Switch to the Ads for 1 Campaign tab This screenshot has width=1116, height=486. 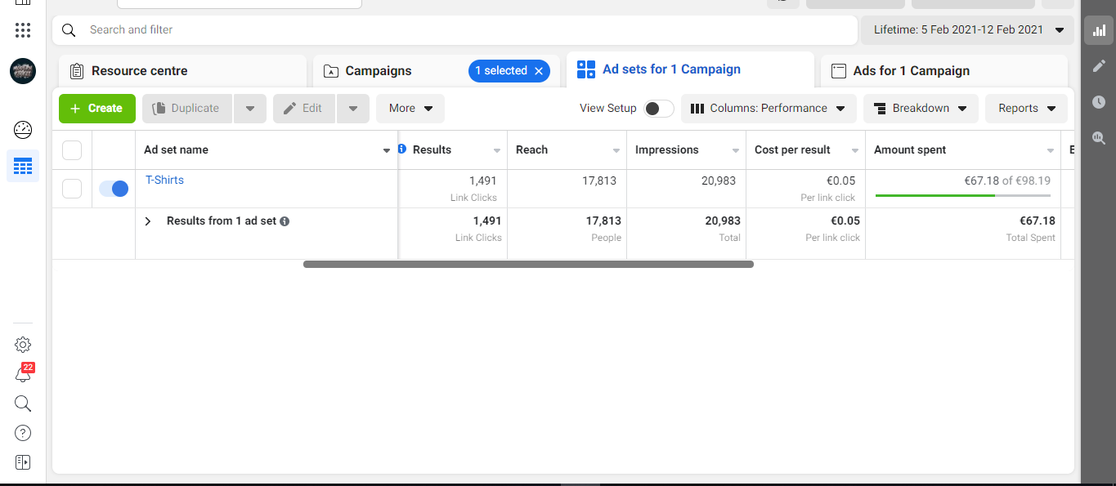[x=911, y=71]
